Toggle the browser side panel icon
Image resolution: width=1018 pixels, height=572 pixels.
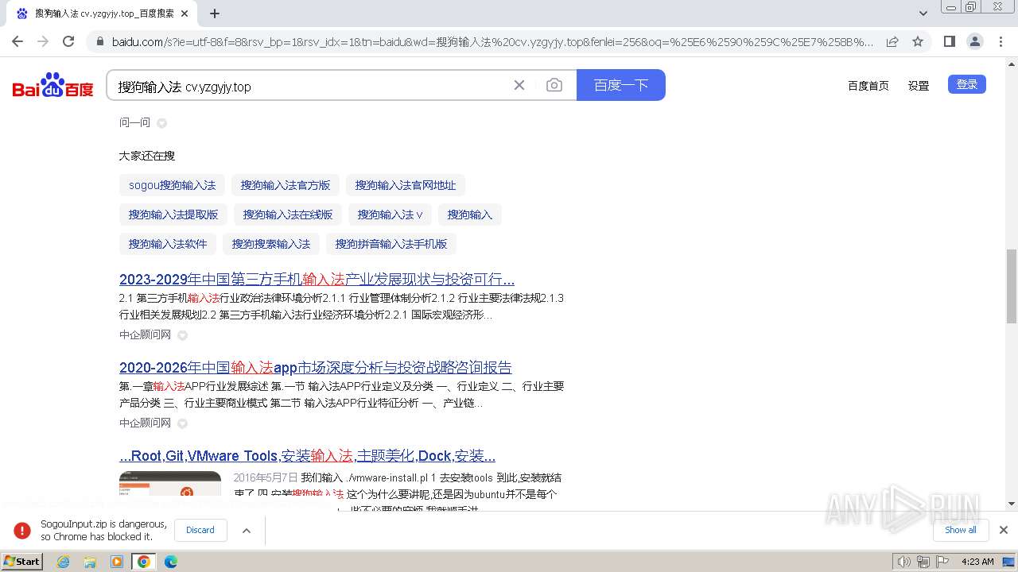pyautogui.click(x=949, y=41)
